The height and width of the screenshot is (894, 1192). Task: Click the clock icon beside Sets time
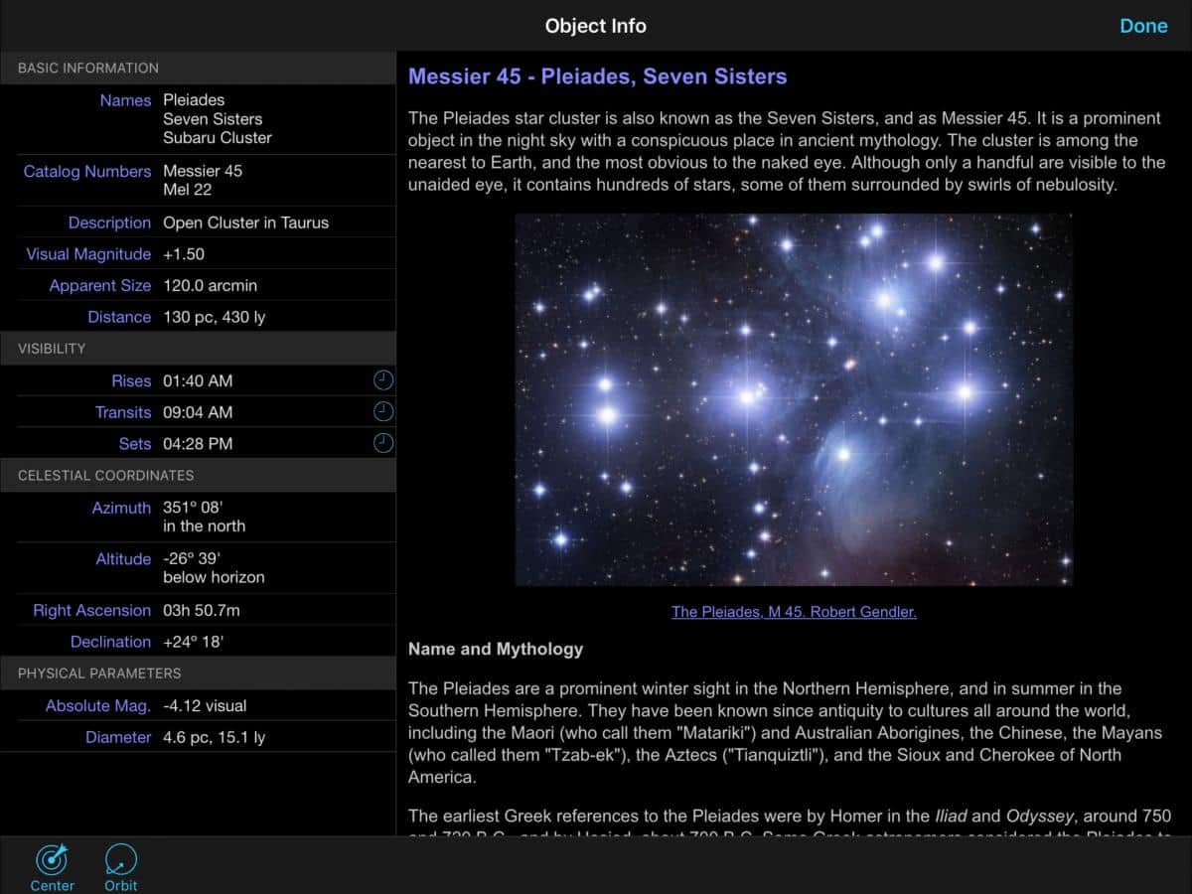click(x=383, y=443)
